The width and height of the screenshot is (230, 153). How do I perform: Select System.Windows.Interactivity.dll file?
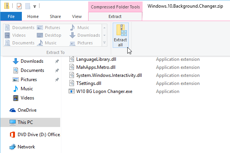(109, 75)
